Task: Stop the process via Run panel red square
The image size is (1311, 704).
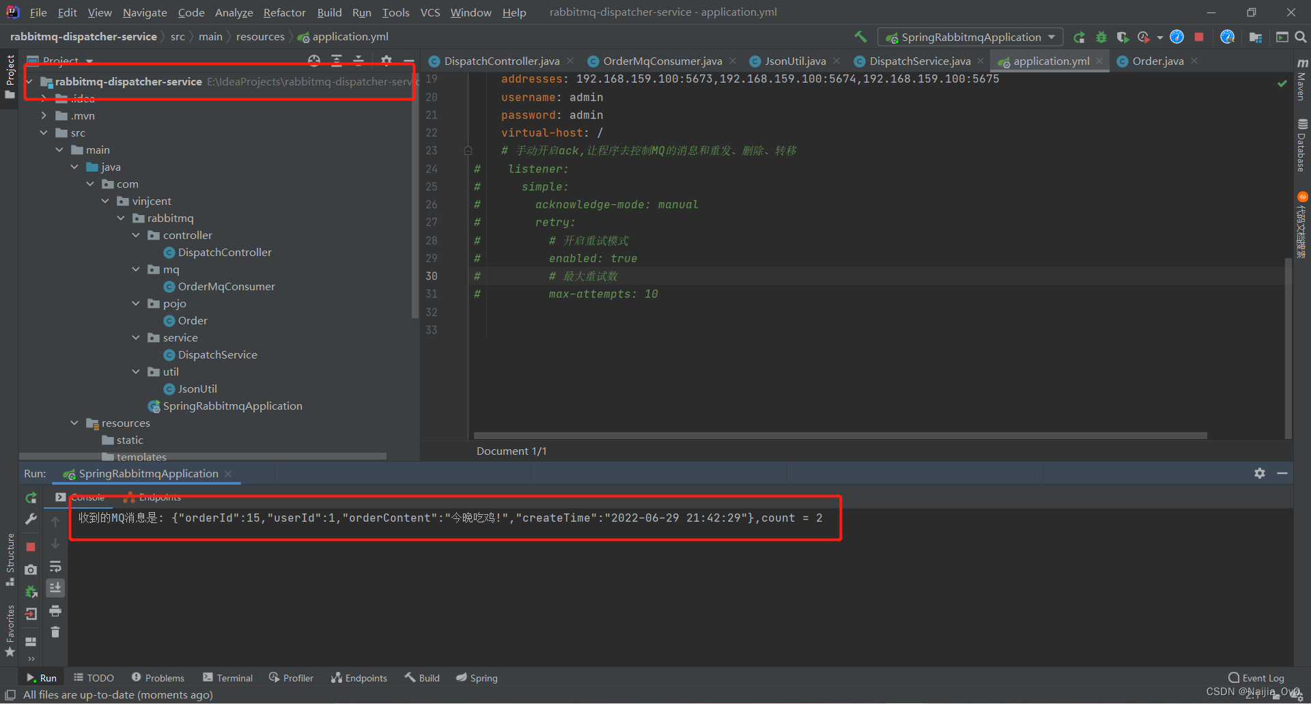Action: tap(31, 547)
